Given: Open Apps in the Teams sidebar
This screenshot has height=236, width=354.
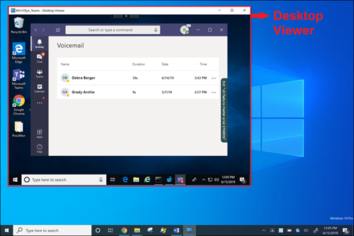Looking at the screenshot, I should point(40,134).
